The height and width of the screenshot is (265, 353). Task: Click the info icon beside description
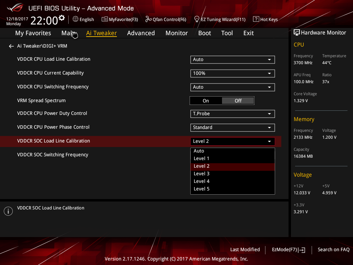coord(8,211)
